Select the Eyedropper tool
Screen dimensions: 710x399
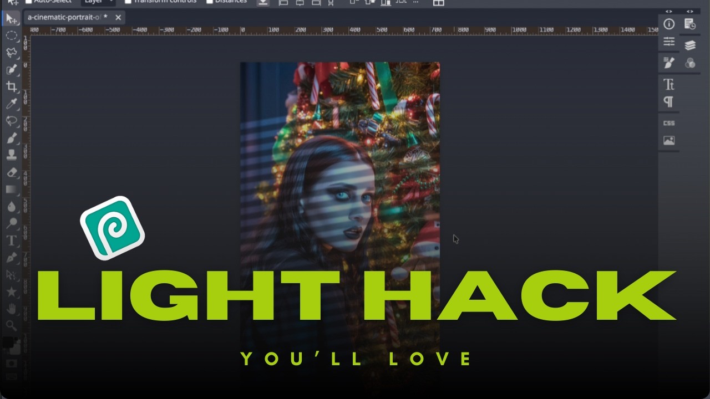click(x=11, y=104)
